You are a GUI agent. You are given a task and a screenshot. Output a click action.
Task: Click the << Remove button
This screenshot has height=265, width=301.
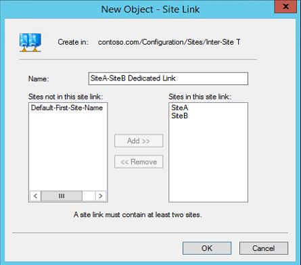click(x=139, y=162)
